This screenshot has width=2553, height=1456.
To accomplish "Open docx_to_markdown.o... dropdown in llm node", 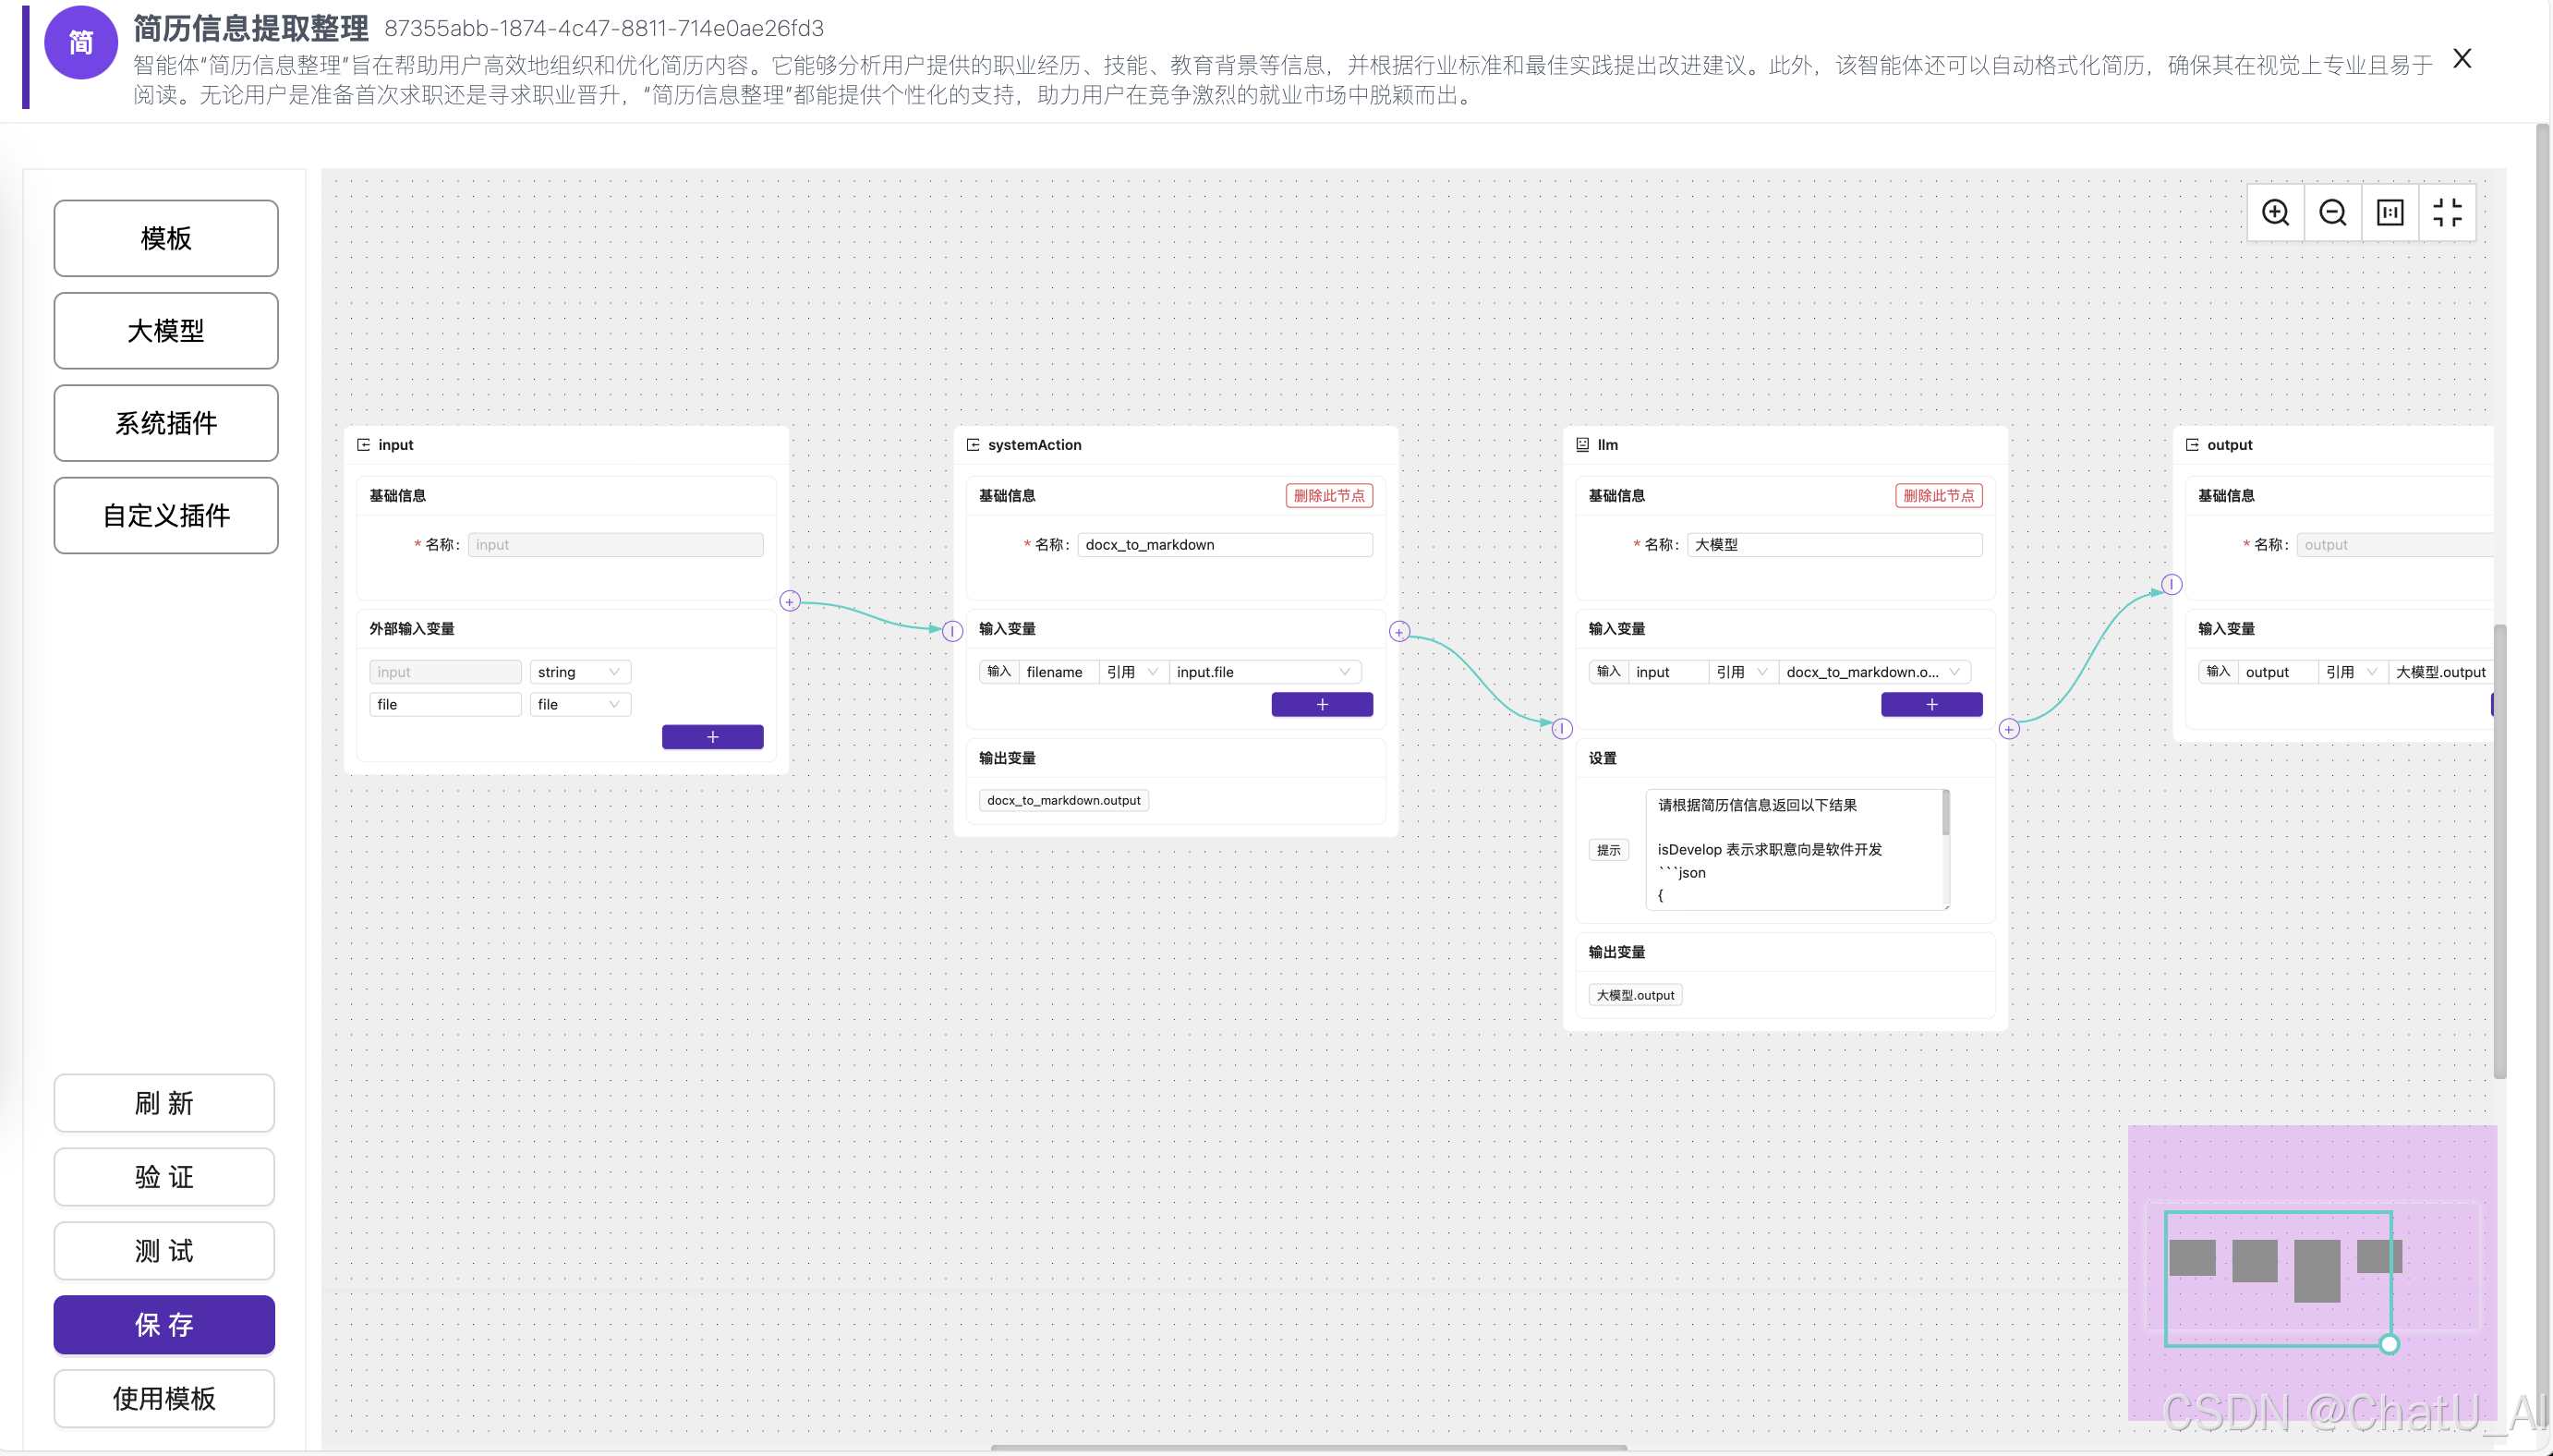I will click(1873, 672).
